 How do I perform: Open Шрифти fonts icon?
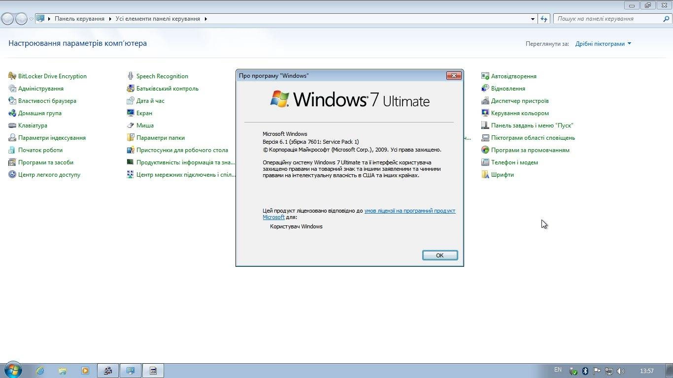click(x=485, y=175)
